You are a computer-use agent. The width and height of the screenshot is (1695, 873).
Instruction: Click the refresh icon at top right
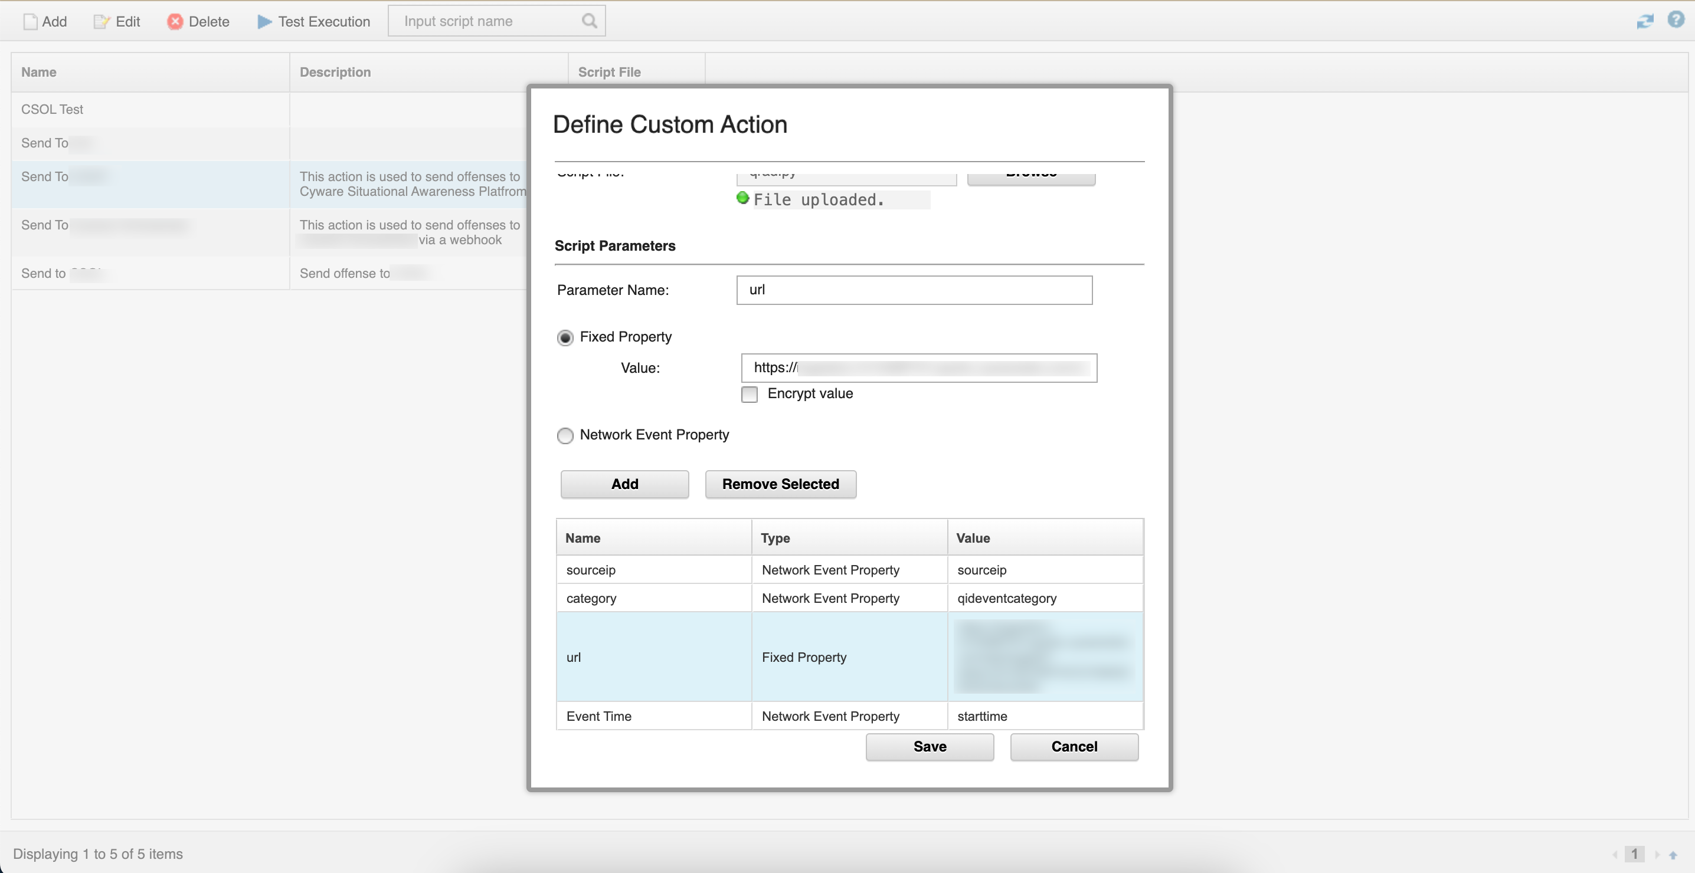click(x=1645, y=21)
